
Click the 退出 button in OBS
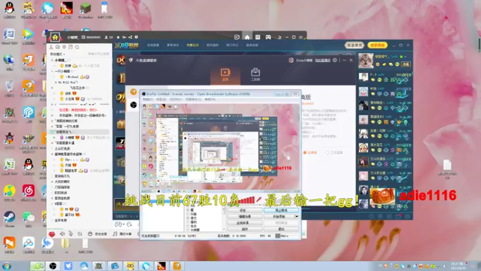click(281, 229)
